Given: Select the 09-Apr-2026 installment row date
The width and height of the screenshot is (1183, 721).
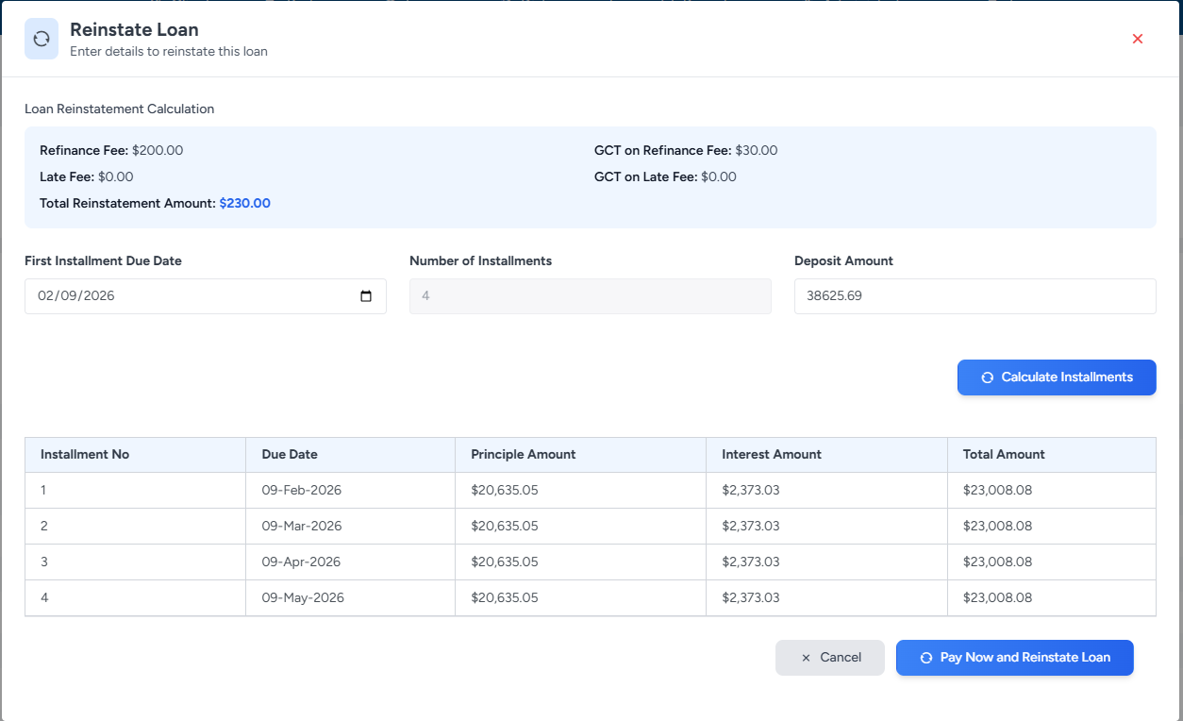Looking at the screenshot, I should point(301,562).
